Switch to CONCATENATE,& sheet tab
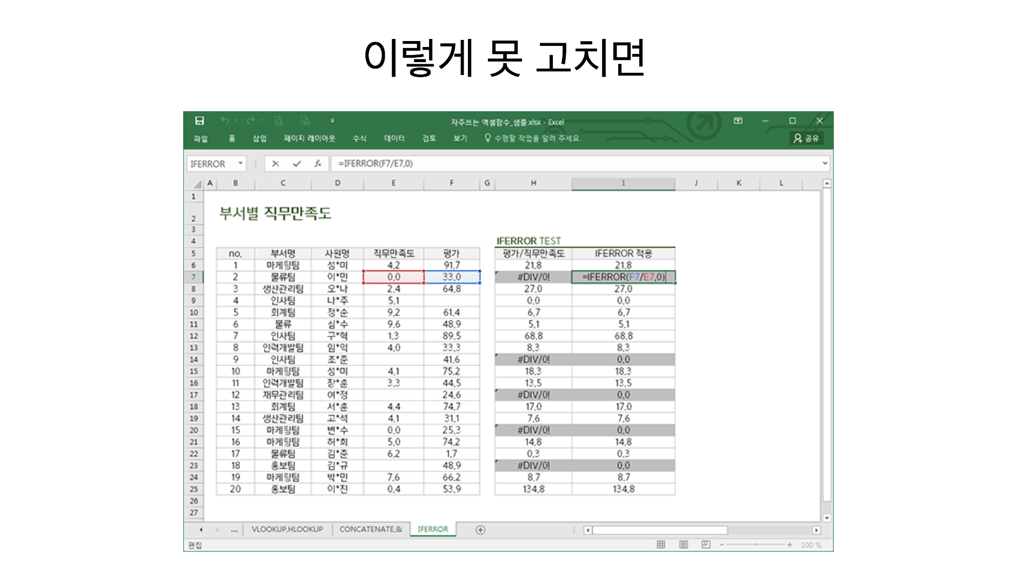This screenshot has height=568, width=1017. pos(371,529)
